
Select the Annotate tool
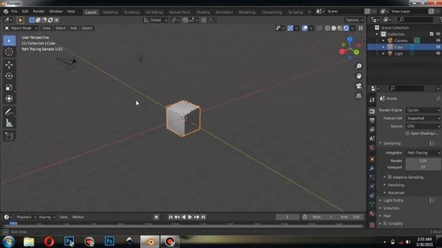[9, 112]
